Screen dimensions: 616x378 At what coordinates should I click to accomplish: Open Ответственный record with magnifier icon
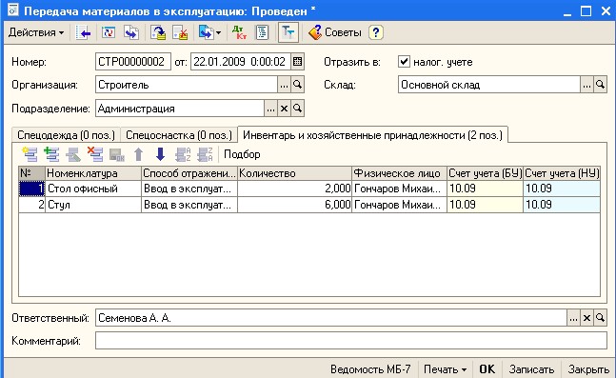coord(600,318)
